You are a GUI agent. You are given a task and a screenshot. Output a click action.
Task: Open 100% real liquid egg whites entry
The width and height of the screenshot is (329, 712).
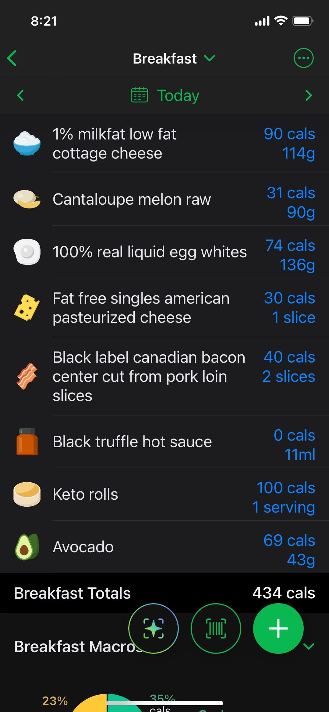(x=150, y=252)
